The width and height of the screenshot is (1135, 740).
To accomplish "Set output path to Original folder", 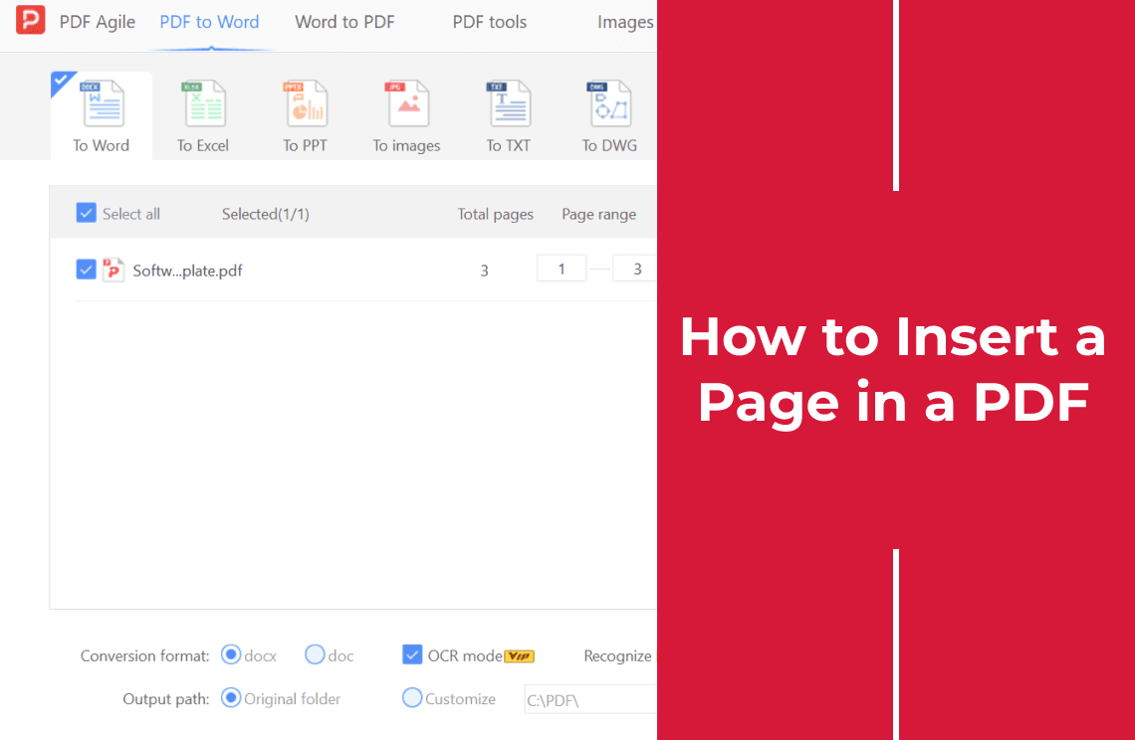I will pos(231,699).
